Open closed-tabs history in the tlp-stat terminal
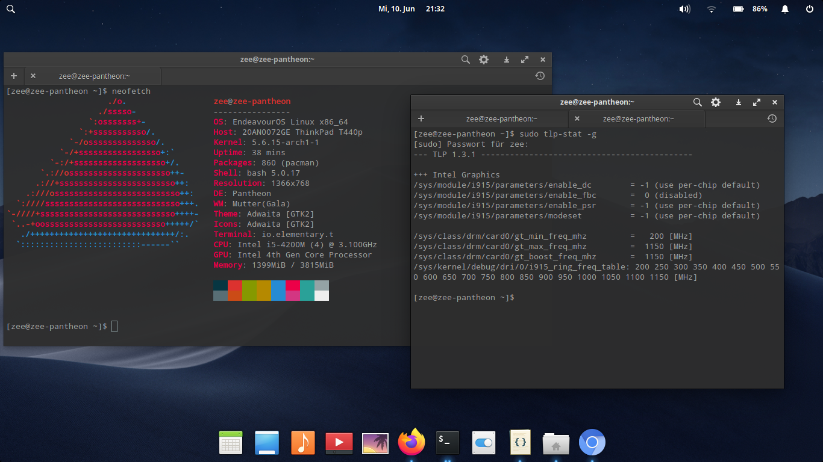Viewport: 823px width, 462px height. click(772, 119)
